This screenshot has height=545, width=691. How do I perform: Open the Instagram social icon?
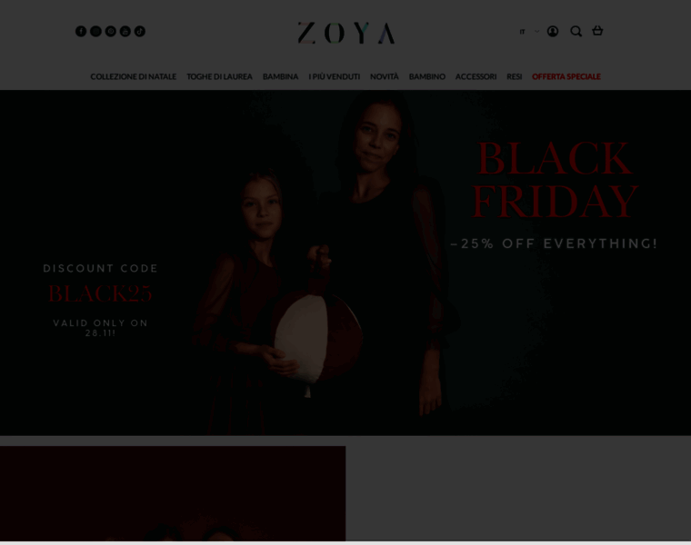point(95,31)
